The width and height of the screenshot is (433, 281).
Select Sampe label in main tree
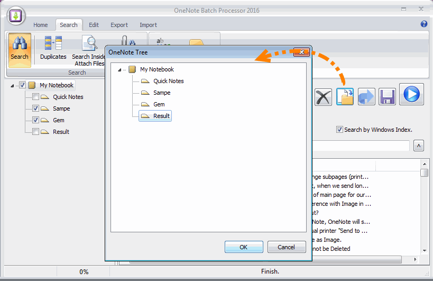point(61,108)
